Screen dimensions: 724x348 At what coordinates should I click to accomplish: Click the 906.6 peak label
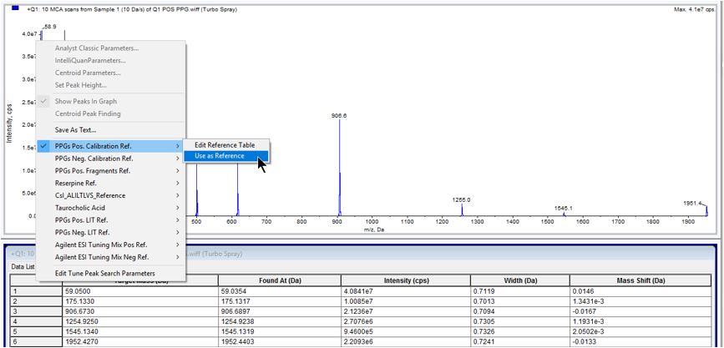pos(339,116)
